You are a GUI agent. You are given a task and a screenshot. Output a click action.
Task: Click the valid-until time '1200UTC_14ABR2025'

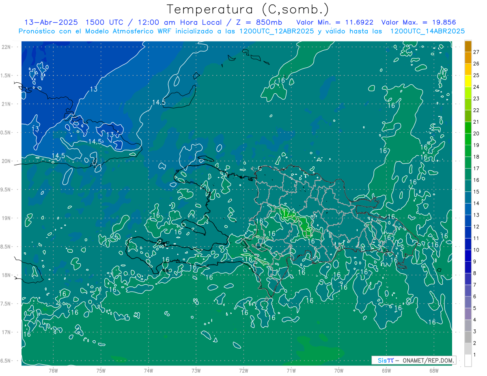pyautogui.click(x=427, y=31)
